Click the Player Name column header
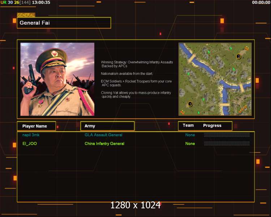This screenshot has width=271, height=217. click(36, 126)
